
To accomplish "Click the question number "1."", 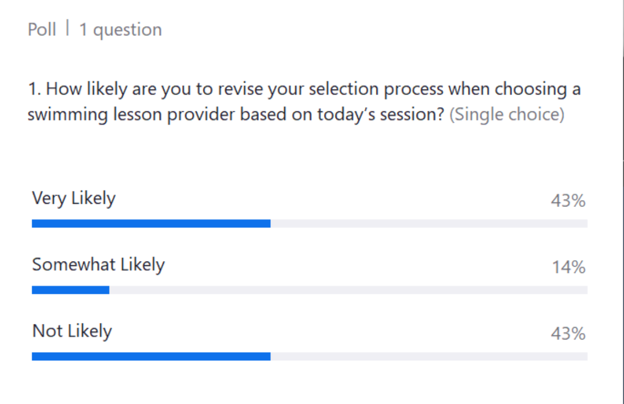I will (34, 89).
